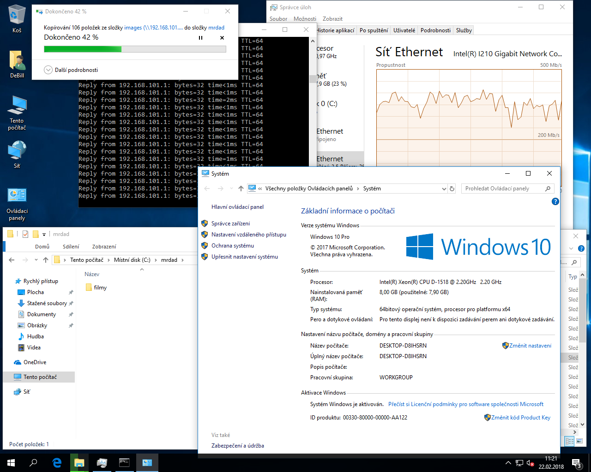Viewport: 591px width, 472px height.
Task: Open the Zobrazit menu in Task Manager
Action: tap(332, 19)
